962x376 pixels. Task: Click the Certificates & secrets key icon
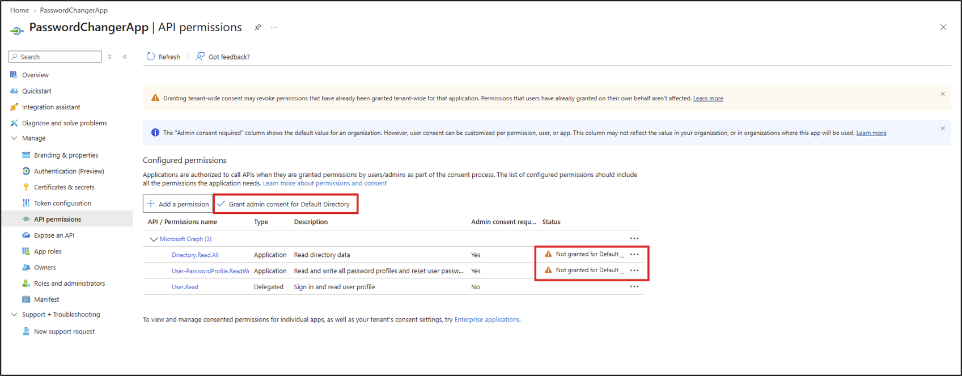pos(26,187)
